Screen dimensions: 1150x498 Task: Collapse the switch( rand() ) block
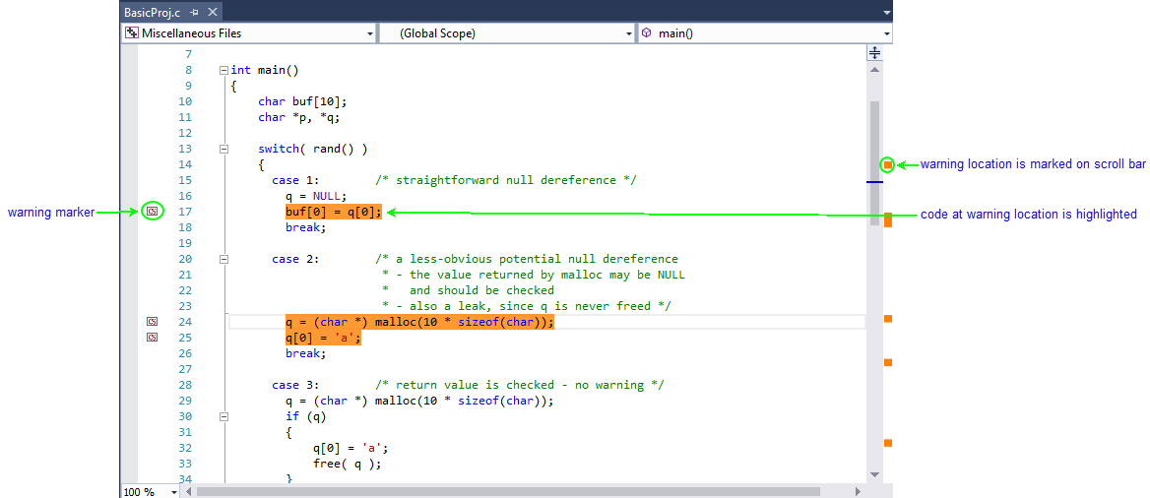[x=224, y=149]
